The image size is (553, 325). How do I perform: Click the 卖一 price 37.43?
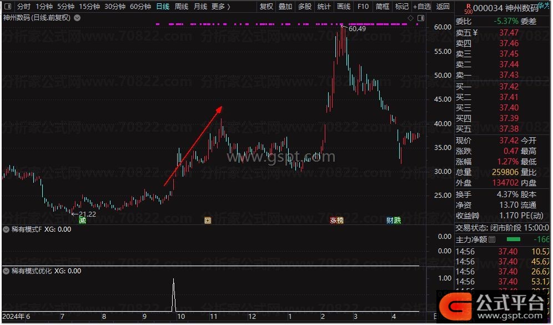click(x=509, y=75)
